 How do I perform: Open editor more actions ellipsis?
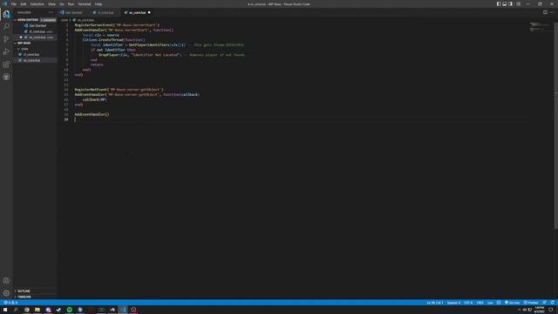tap(552, 12)
